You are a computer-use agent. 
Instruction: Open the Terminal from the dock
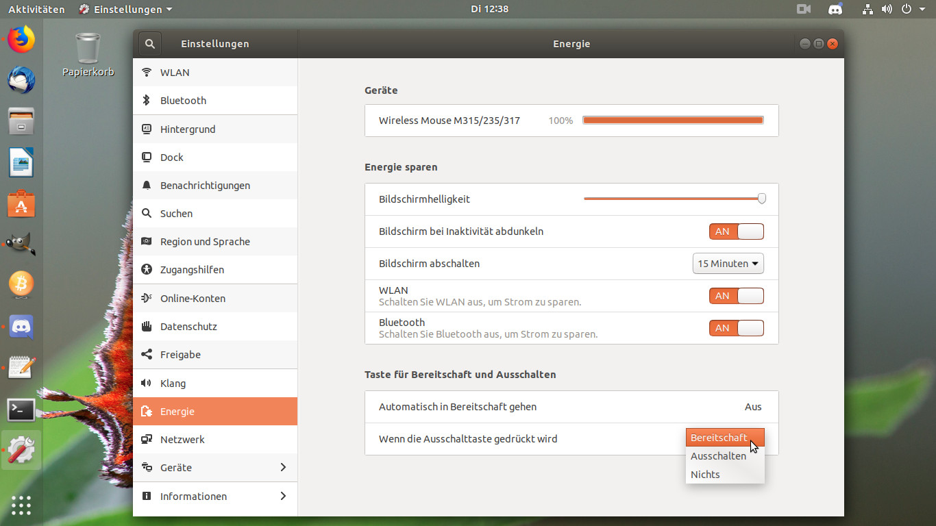(x=21, y=410)
